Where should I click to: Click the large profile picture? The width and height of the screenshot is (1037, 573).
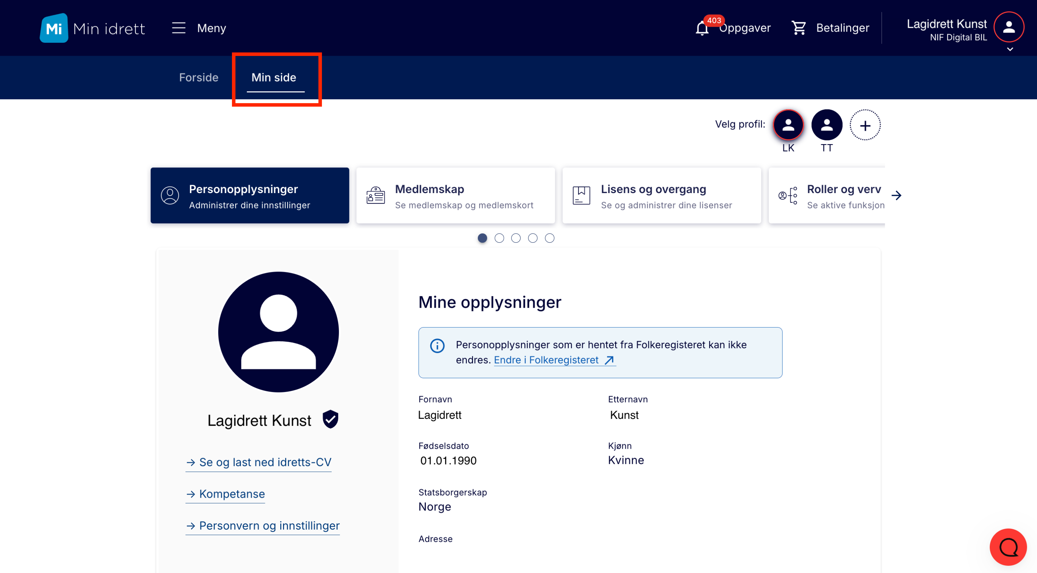278,332
